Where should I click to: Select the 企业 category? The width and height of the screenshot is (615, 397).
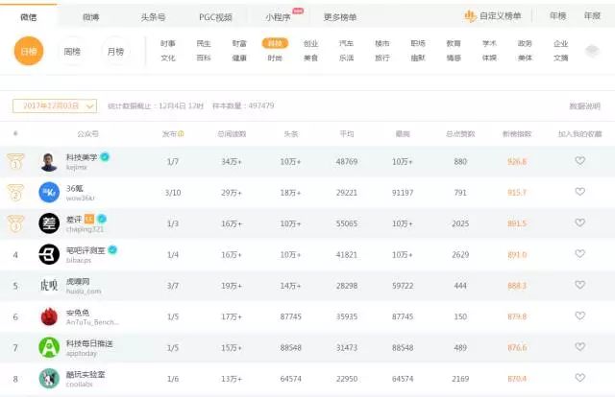coord(561,43)
